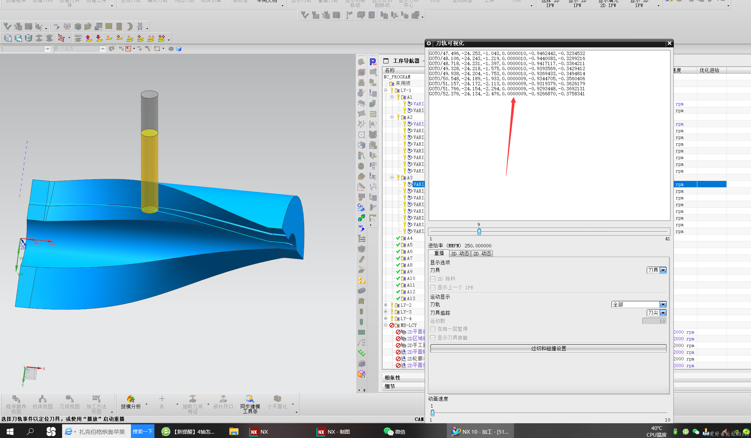Click the view triad orientation cube
The width and height of the screenshot is (751, 438).
click(x=31, y=374)
